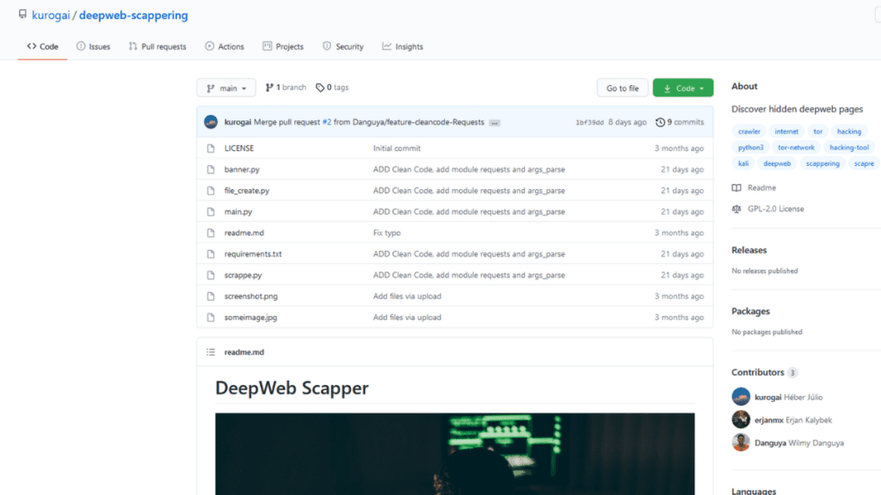Open the deepweb-scappering repository link
This screenshot has width=881, height=495.
pyautogui.click(x=133, y=15)
